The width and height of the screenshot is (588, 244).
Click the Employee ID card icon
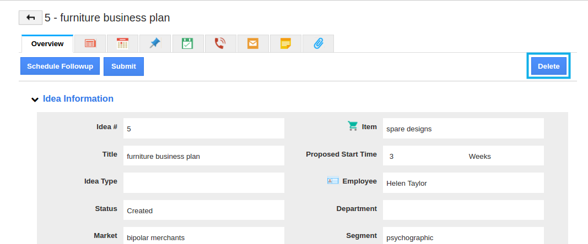pyautogui.click(x=333, y=181)
